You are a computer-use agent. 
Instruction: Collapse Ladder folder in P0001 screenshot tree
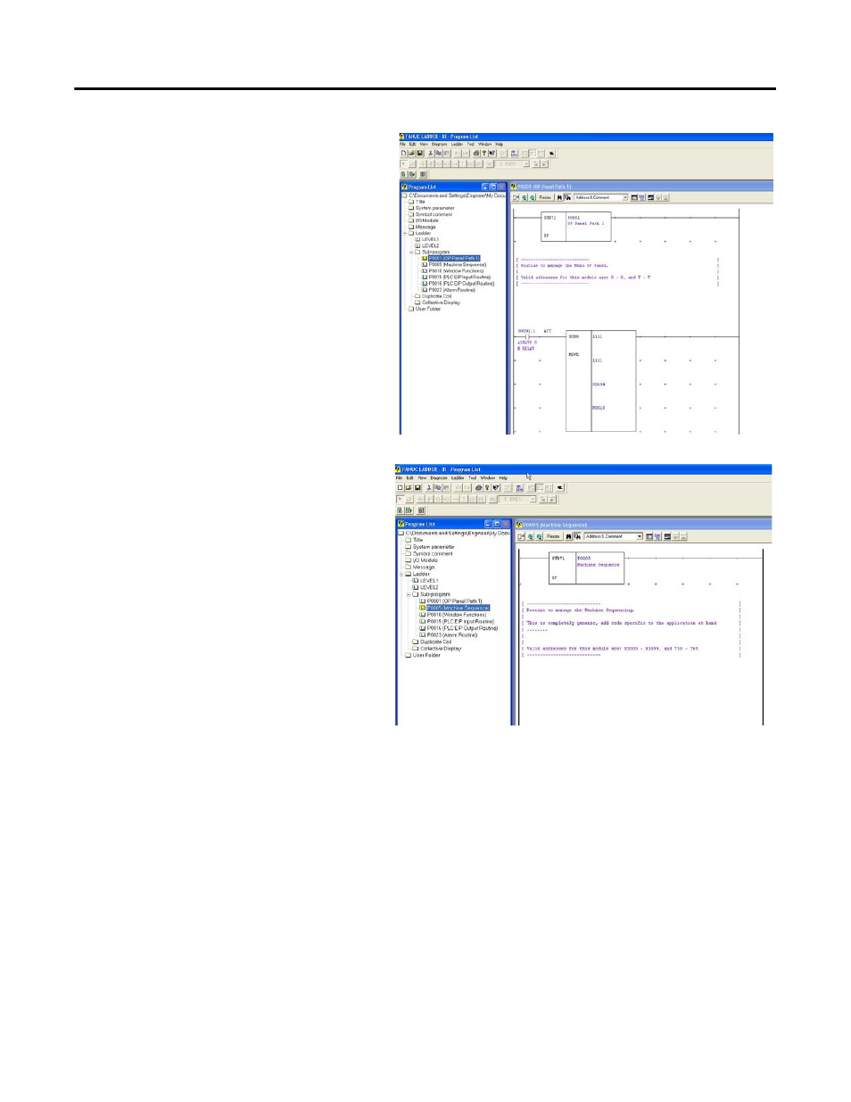(x=405, y=233)
